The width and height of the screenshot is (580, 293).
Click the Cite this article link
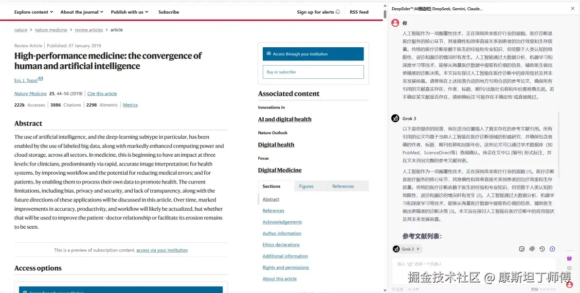(x=102, y=93)
